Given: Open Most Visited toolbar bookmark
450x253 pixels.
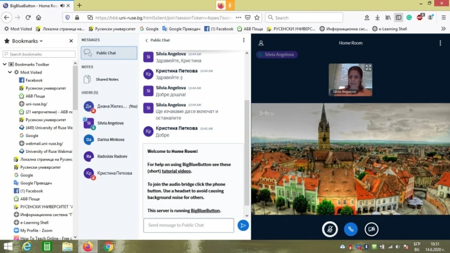Looking at the screenshot, I should coord(18,29).
